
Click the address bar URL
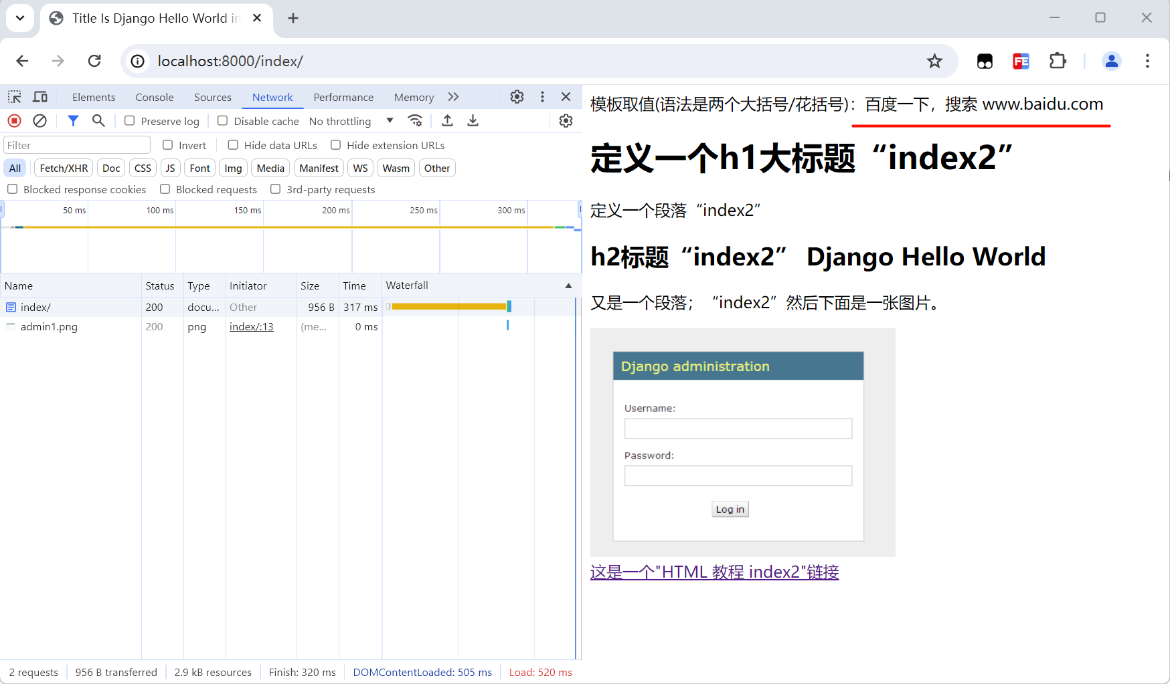tap(230, 62)
